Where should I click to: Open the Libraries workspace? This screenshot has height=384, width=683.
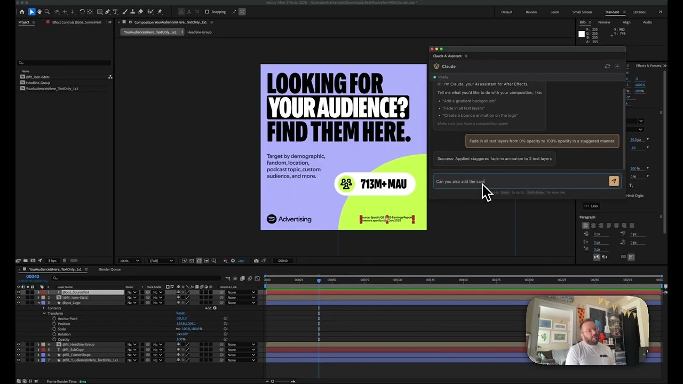(x=639, y=12)
